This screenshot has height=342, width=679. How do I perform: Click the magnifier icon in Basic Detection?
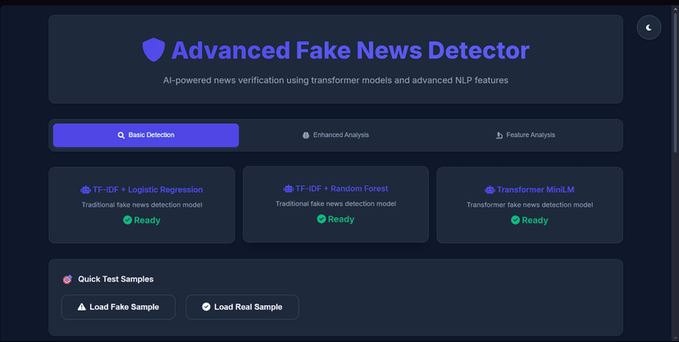click(121, 135)
